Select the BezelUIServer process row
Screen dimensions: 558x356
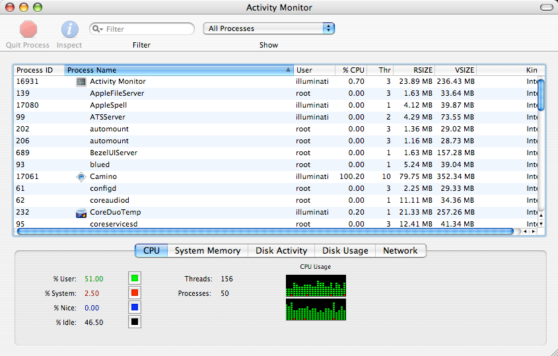276,153
